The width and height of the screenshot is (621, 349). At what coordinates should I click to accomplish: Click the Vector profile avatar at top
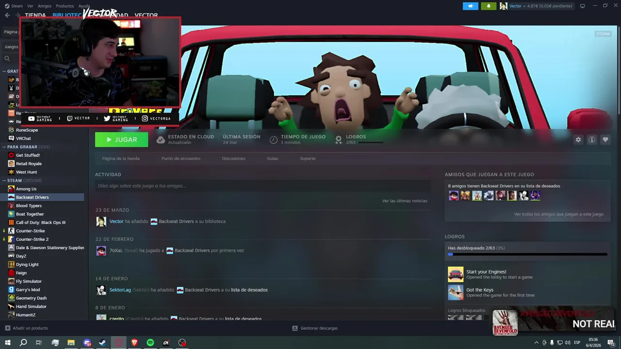click(x=504, y=6)
